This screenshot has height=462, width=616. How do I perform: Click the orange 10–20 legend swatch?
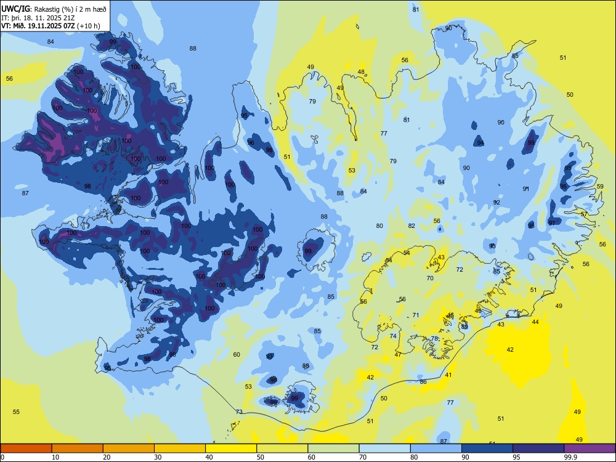tap(78, 448)
